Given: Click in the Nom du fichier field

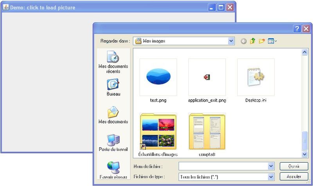Looking at the screenshot, I should point(223,166).
